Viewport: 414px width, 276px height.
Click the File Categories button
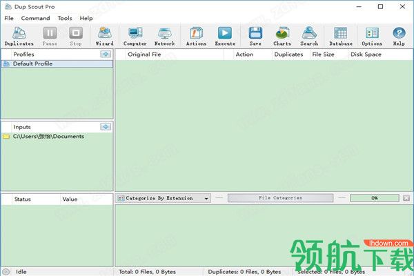click(x=280, y=198)
